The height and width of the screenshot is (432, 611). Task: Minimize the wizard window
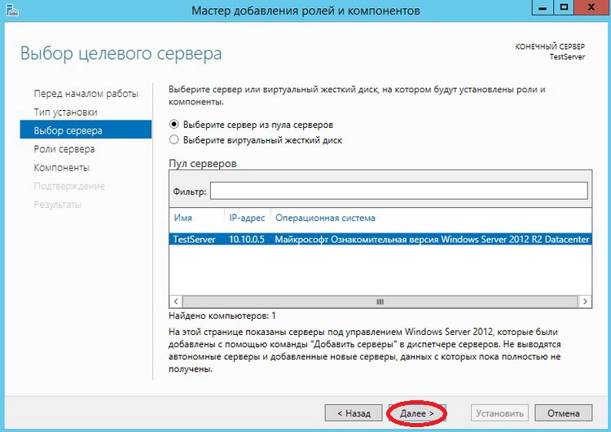pos(543,7)
